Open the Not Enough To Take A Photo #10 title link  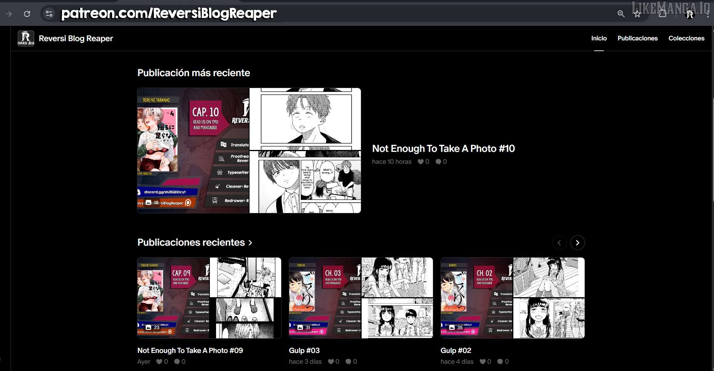(x=443, y=149)
